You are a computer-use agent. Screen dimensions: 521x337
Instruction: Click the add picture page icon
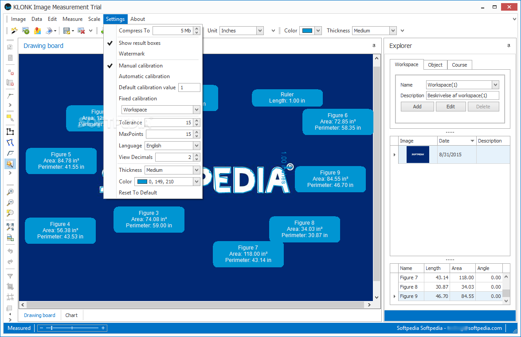[10, 238]
